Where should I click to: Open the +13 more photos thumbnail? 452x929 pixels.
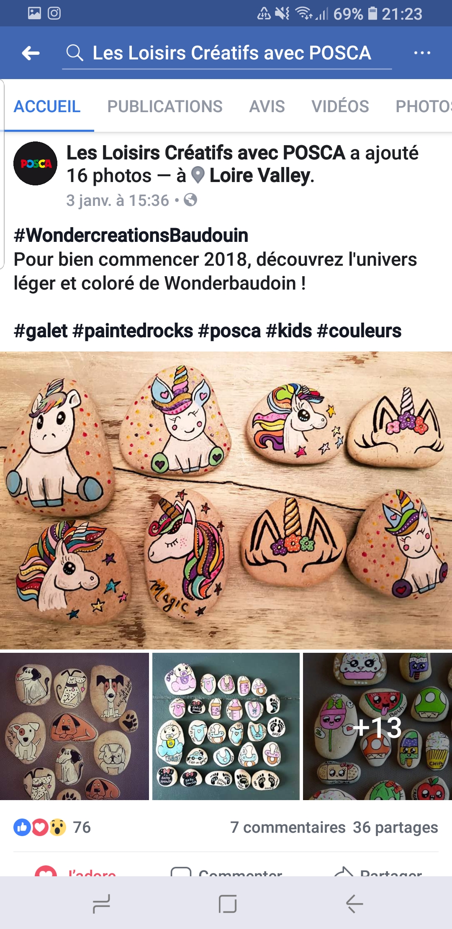click(x=378, y=727)
